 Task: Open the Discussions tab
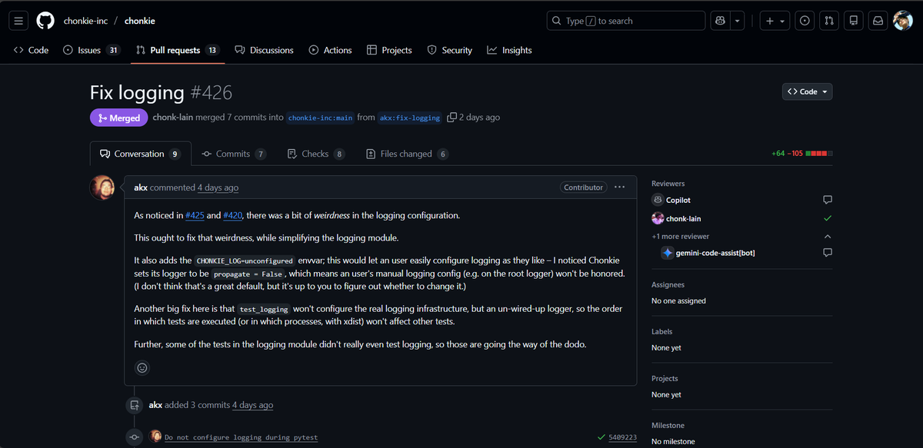coord(264,50)
